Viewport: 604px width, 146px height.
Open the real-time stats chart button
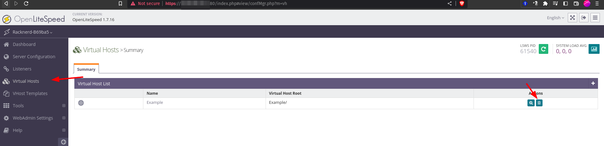[594, 49]
